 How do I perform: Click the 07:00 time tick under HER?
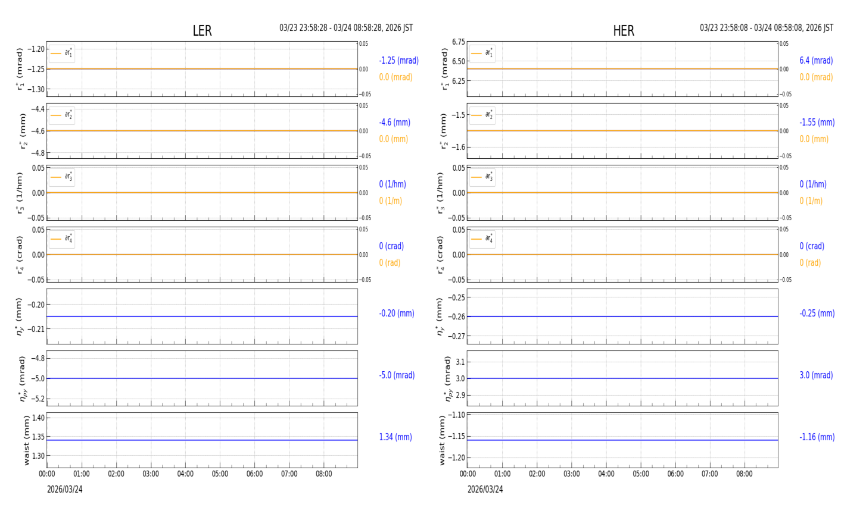click(710, 474)
